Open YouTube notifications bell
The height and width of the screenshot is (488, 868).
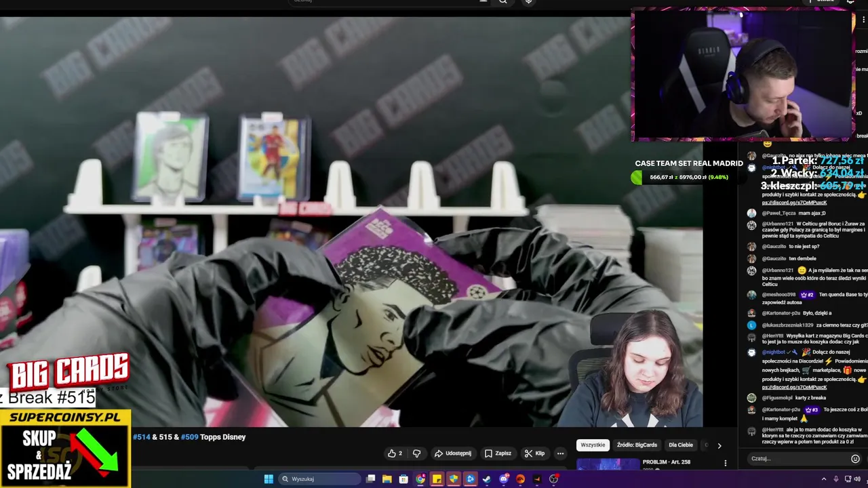(x=850, y=1)
